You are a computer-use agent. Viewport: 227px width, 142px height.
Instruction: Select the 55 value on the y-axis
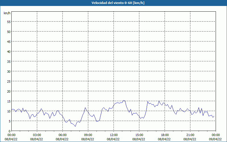point(9,22)
